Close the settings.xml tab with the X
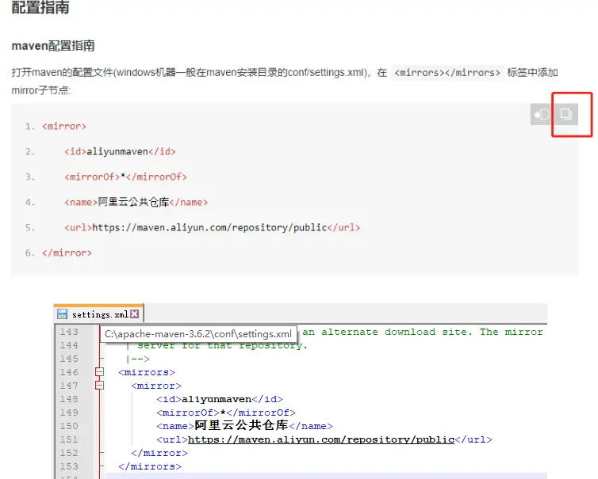The width and height of the screenshot is (598, 479). pos(134,314)
